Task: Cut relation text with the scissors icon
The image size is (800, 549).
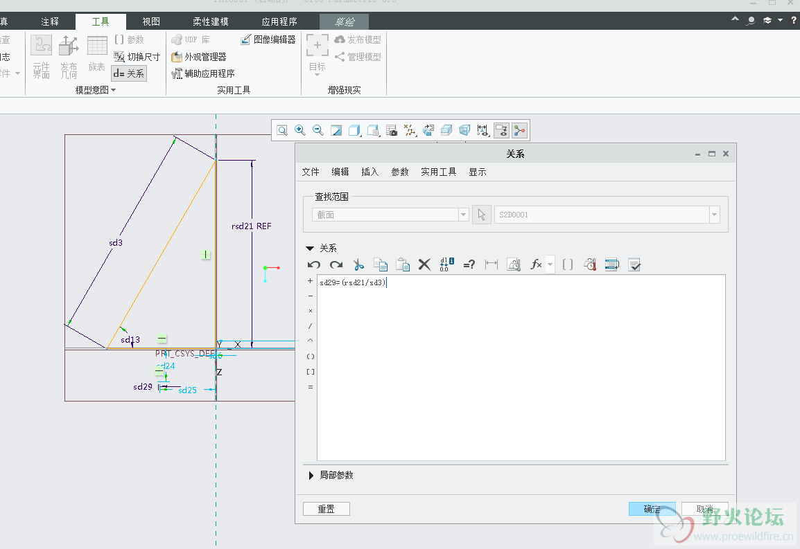Action: 358,264
